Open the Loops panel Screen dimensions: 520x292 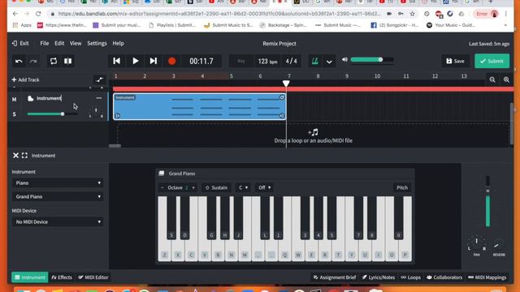click(x=410, y=277)
